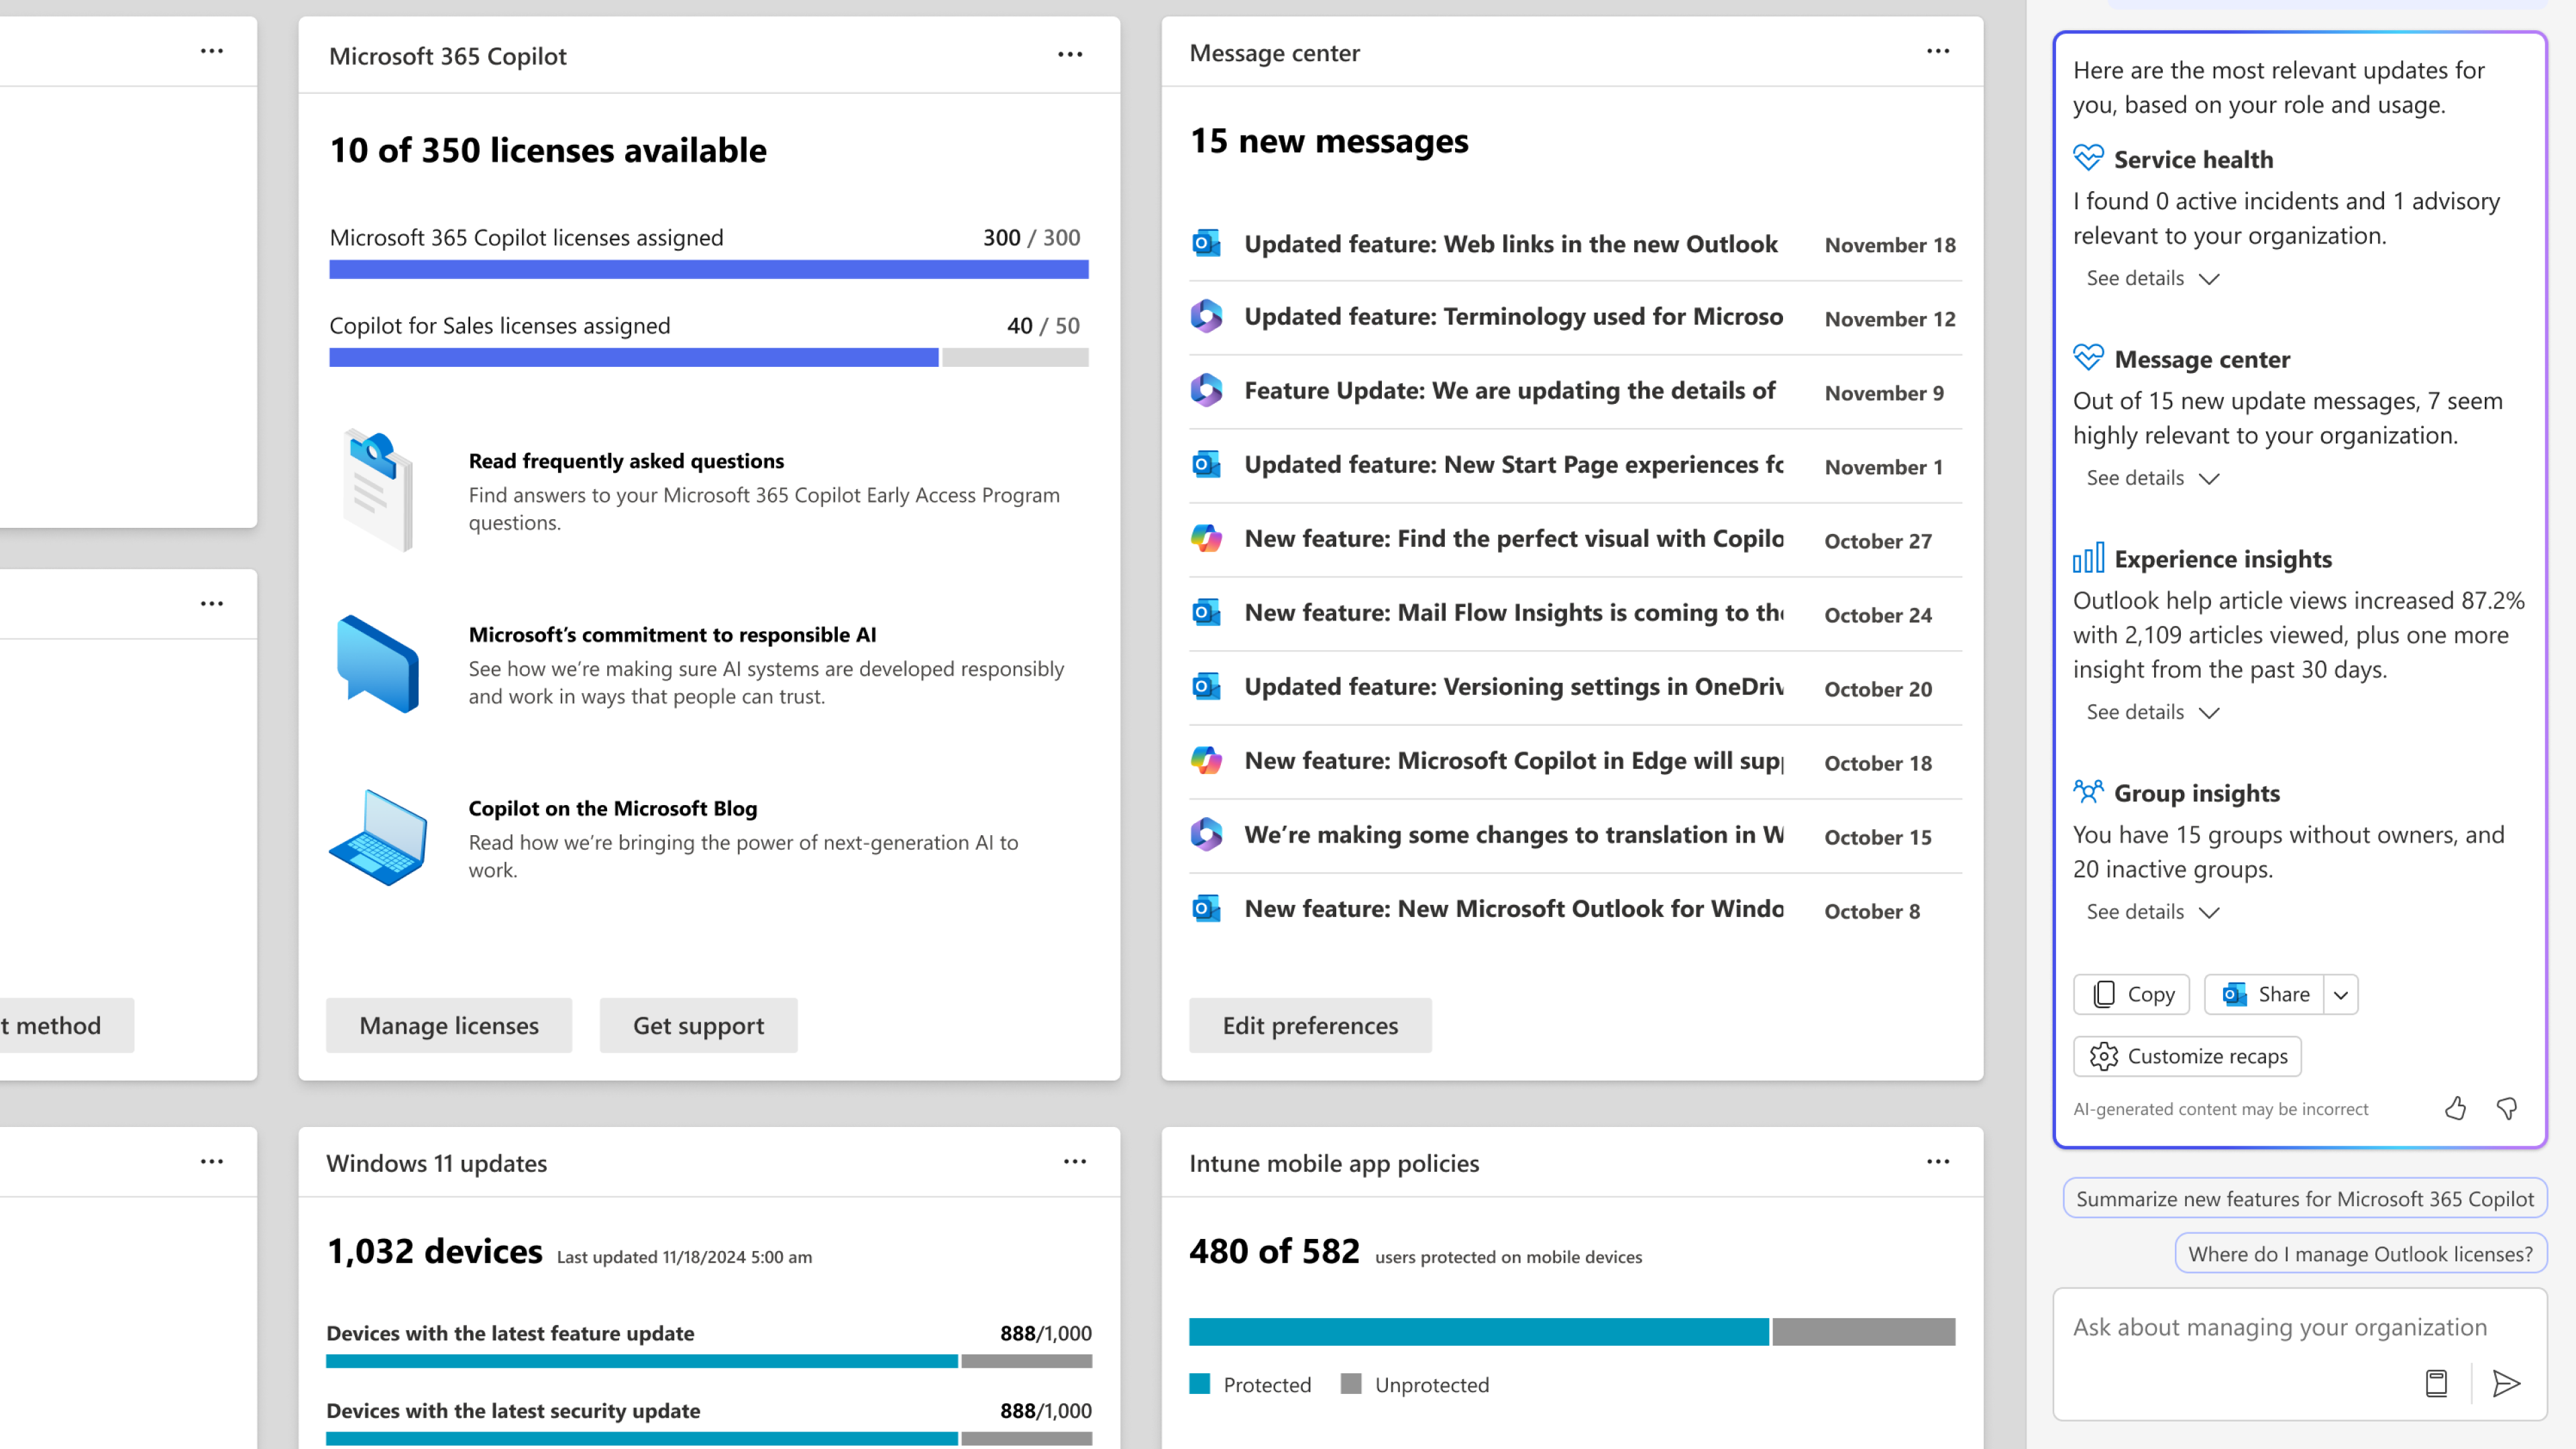The height and width of the screenshot is (1449, 2576).
Task: Open Message center card ellipsis menu
Action: click(x=1938, y=51)
